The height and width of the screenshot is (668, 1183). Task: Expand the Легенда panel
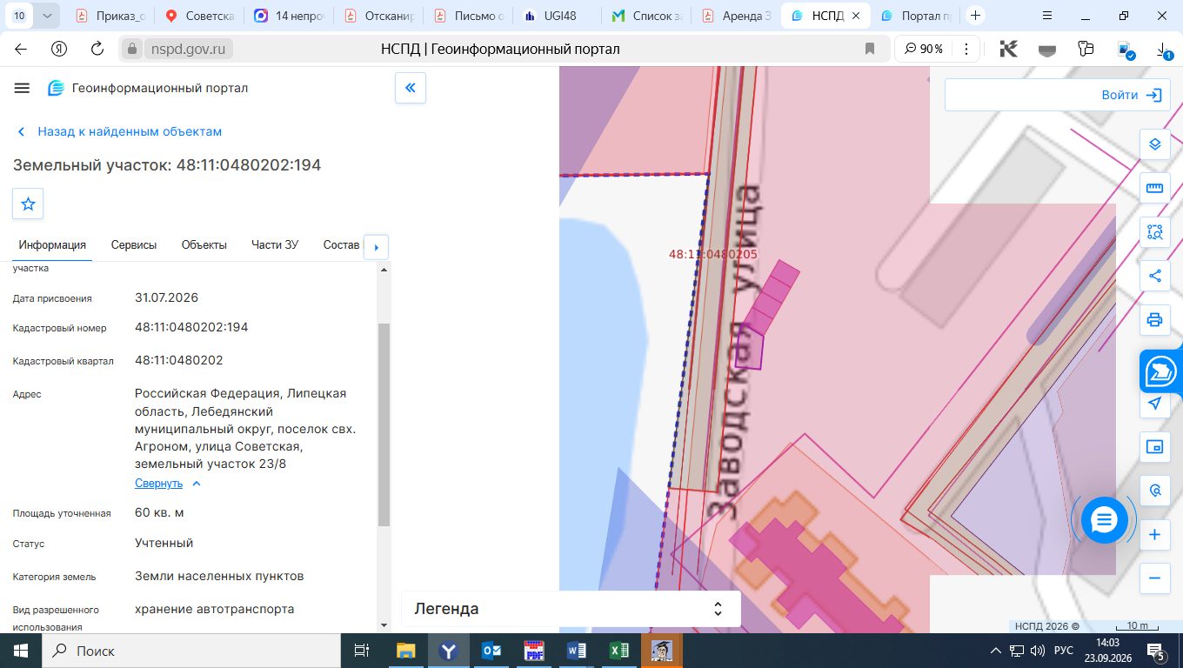point(571,609)
